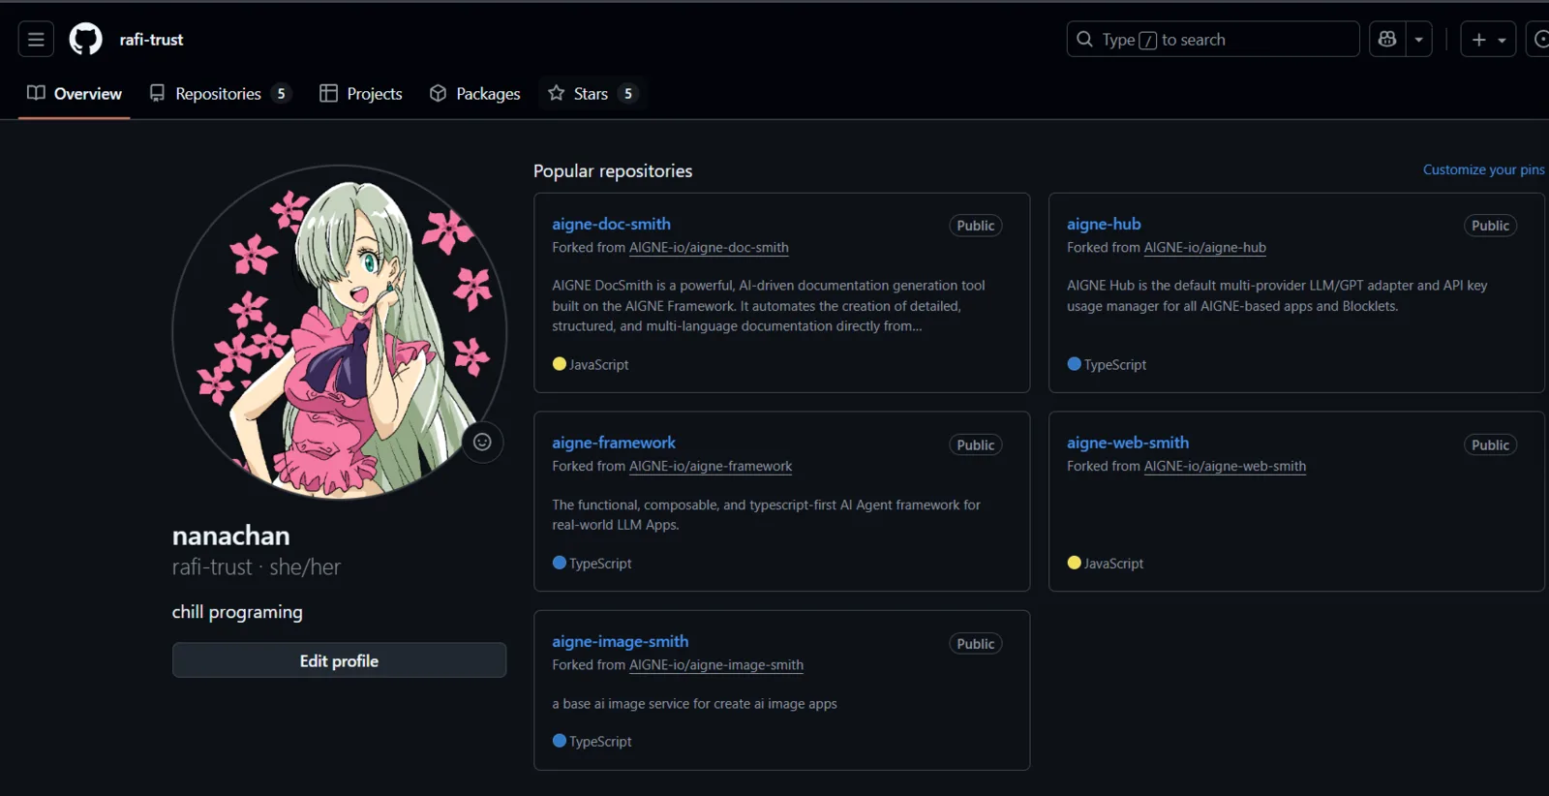Open the Projects tab
Image resolution: width=1549 pixels, height=796 pixels.
pyautogui.click(x=361, y=94)
